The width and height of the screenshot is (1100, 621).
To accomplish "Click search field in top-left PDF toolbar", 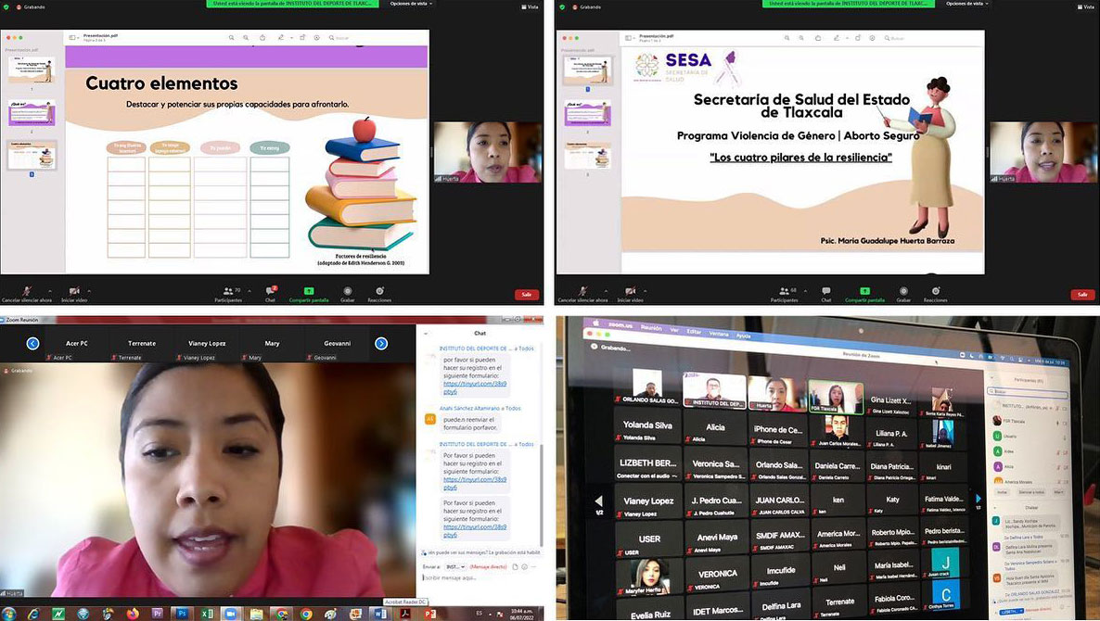I will coord(341,38).
